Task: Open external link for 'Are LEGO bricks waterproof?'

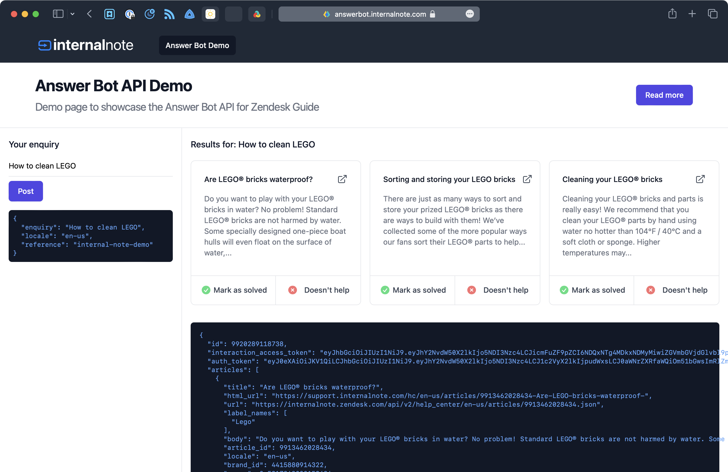Action: (x=342, y=179)
